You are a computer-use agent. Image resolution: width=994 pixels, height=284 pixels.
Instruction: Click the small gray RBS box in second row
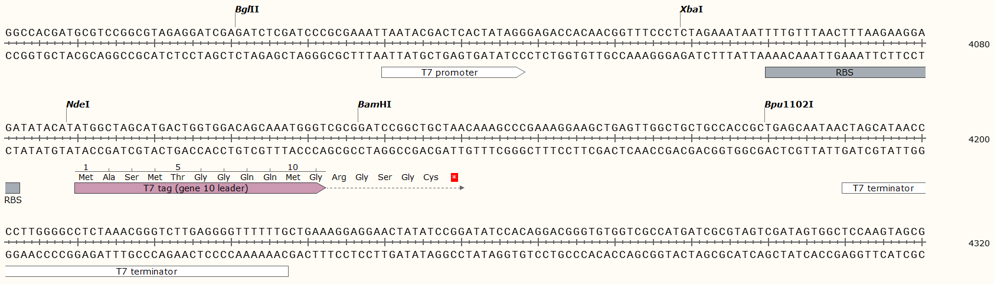click(12, 188)
